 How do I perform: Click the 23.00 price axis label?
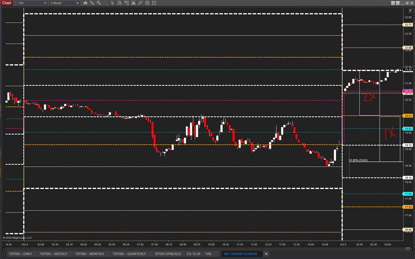tap(408, 17)
